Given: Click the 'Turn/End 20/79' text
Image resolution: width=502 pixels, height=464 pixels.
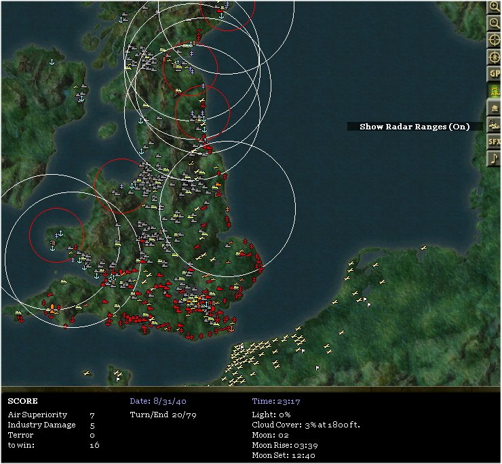Looking at the screenshot, I should (x=163, y=415).
